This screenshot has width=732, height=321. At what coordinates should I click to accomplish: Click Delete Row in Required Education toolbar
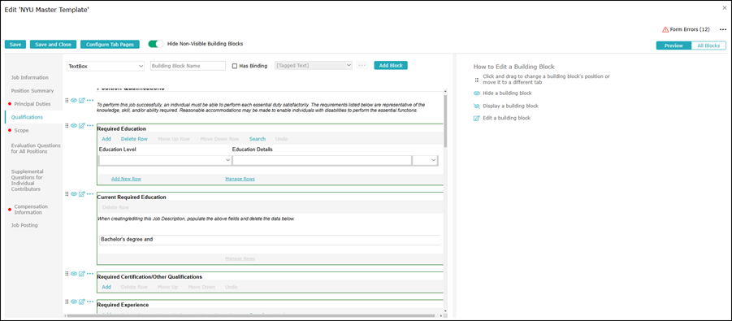(134, 139)
